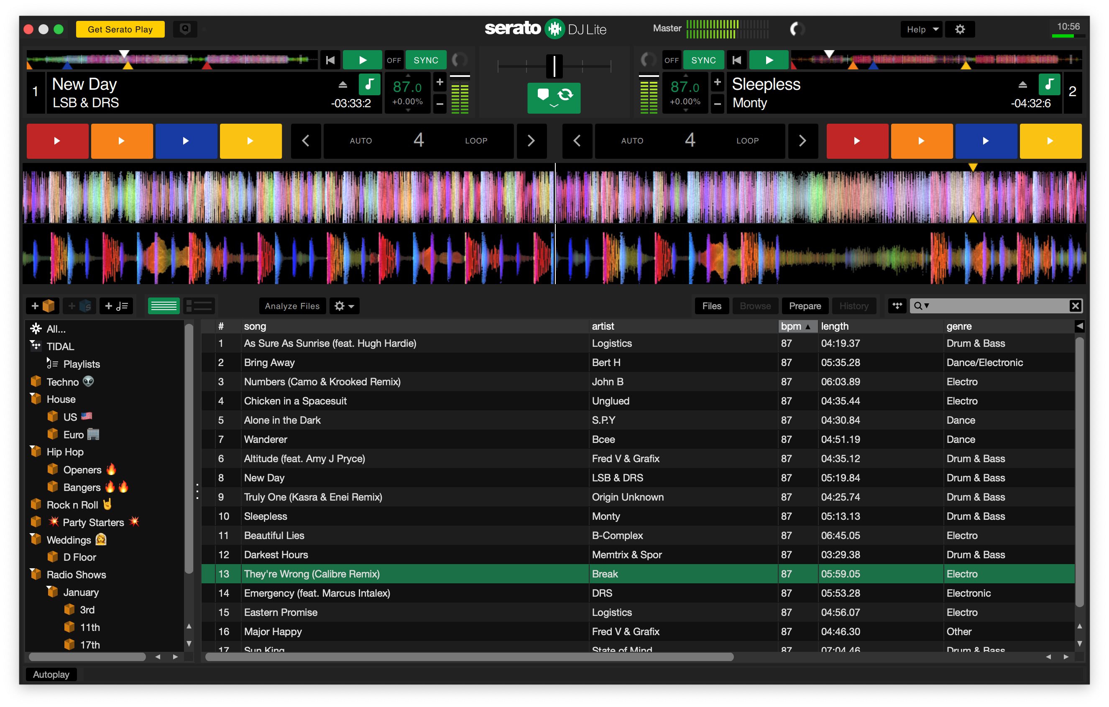Open the Prepare tab
Screen dimensions: 1109x707
pos(805,306)
